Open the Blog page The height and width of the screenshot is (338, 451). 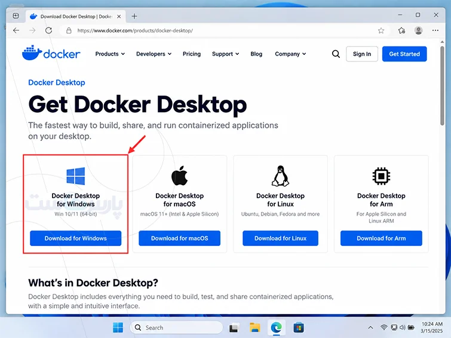(x=256, y=54)
